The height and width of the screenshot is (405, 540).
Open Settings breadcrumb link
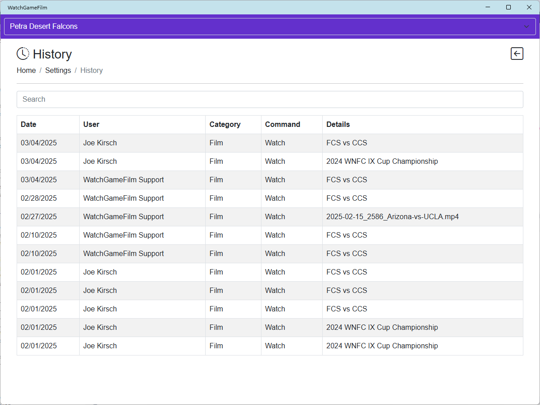coord(58,70)
